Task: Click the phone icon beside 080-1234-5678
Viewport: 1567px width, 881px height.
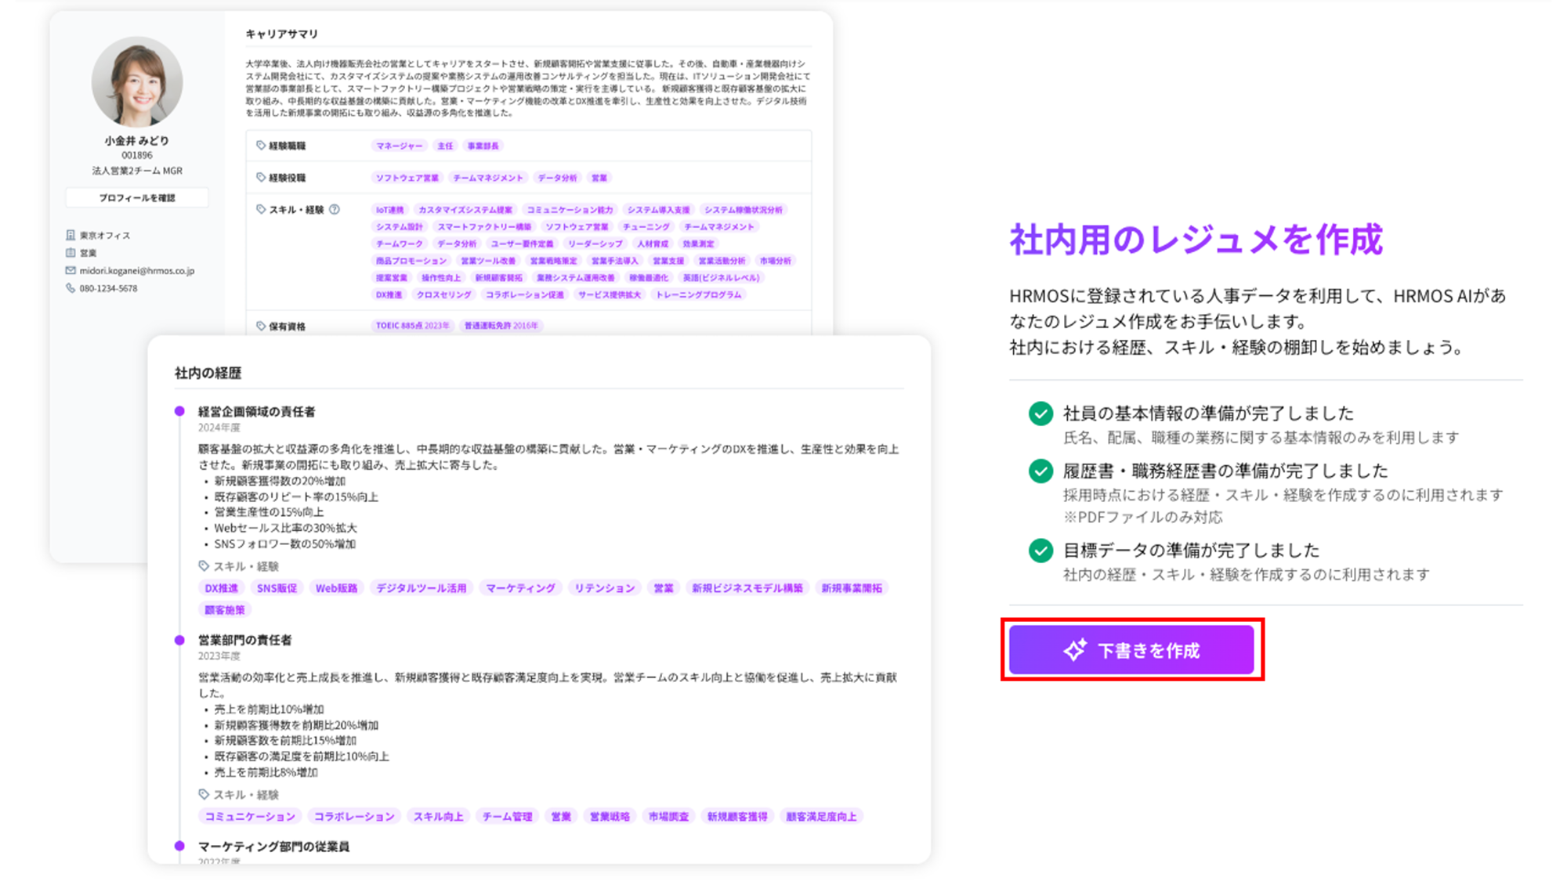Action: [x=71, y=288]
